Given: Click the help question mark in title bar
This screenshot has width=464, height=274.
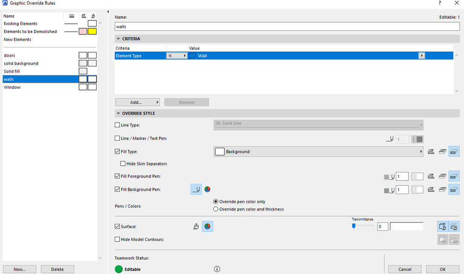Looking at the screenshot, I should pos(440,3).
